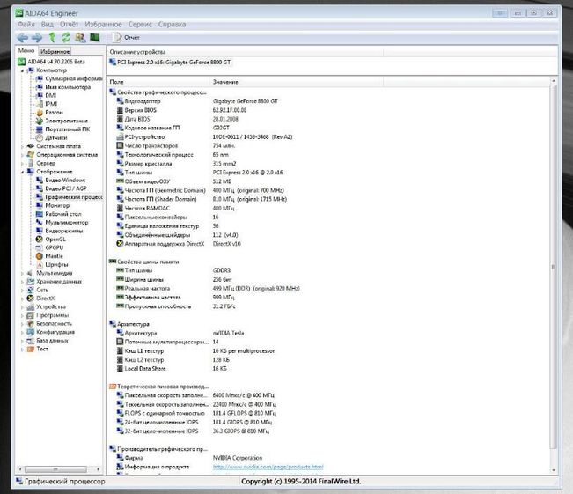The height and width of the screenshot is (494, 573).
Task: Collapse the Компьютер tree node
Action: (22, 70)
